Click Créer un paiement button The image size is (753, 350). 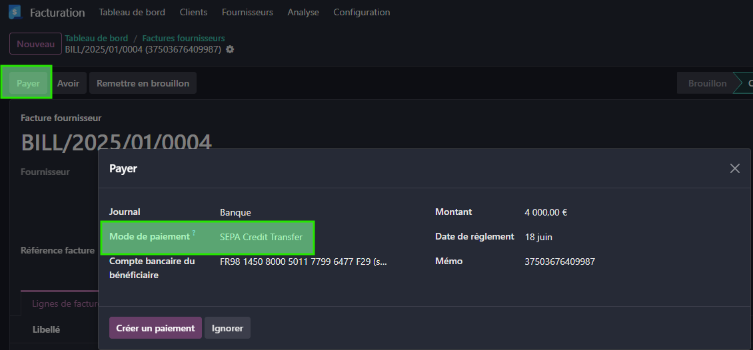tap(155, 328)
